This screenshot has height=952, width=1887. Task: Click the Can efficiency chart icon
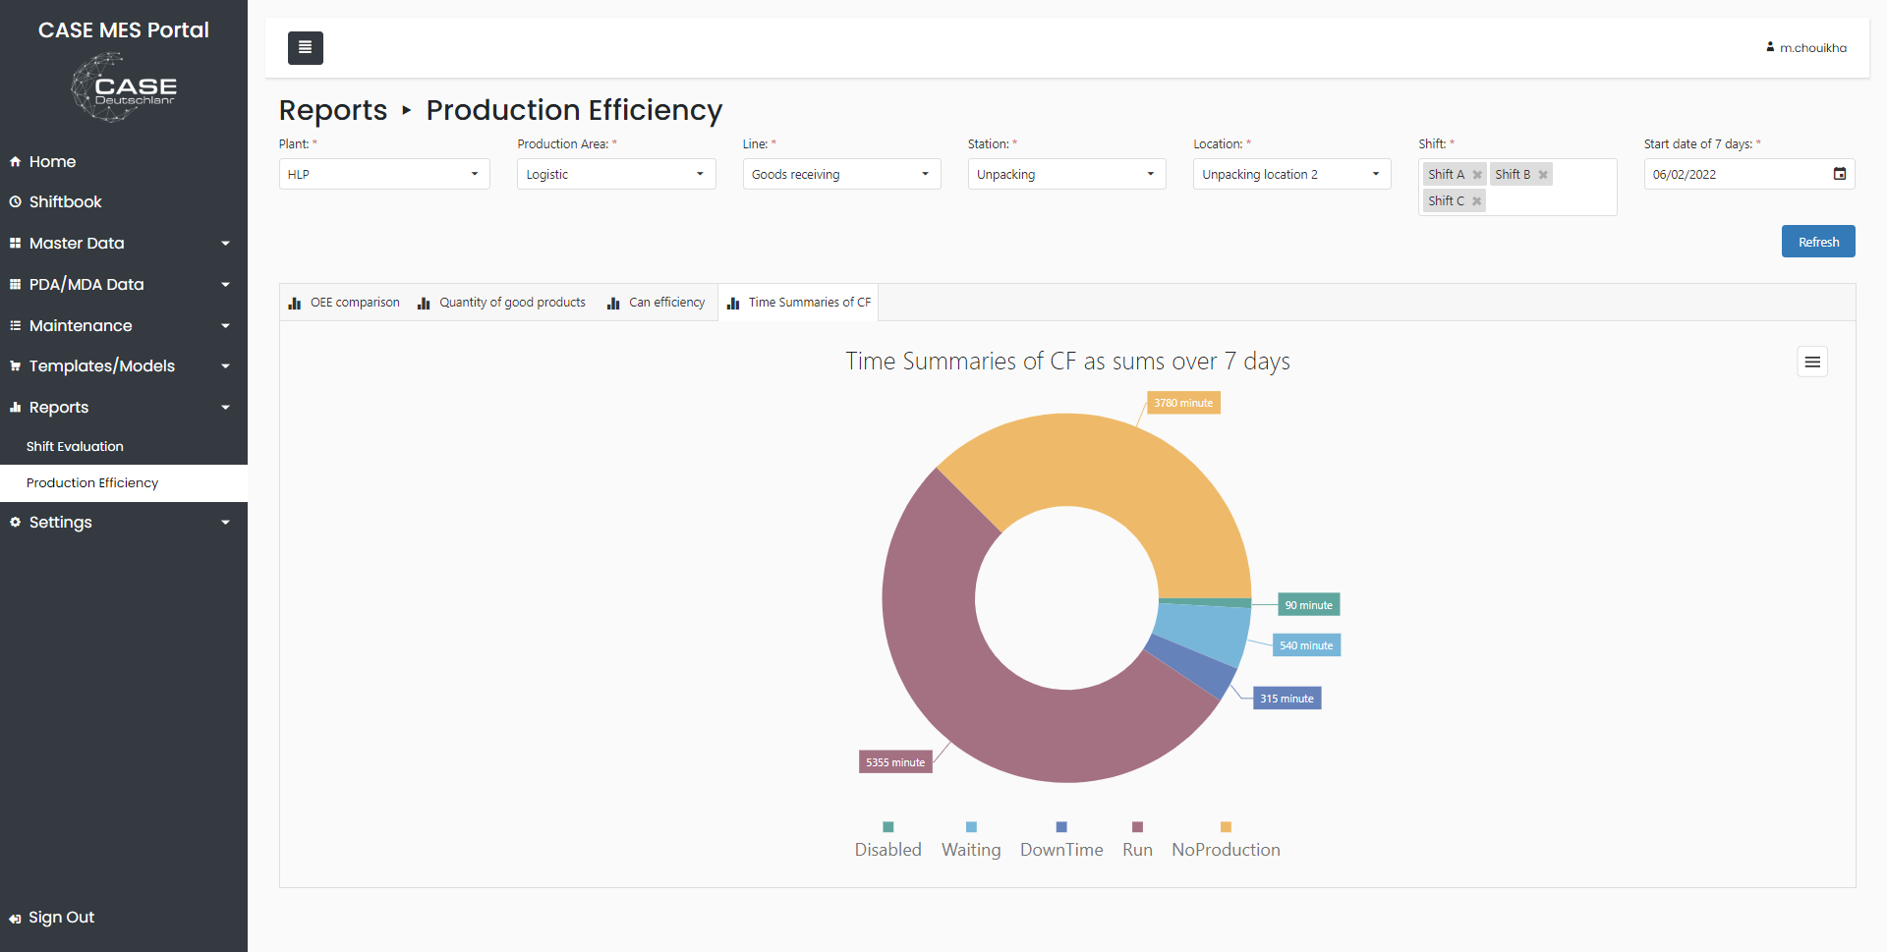[613, 303]
